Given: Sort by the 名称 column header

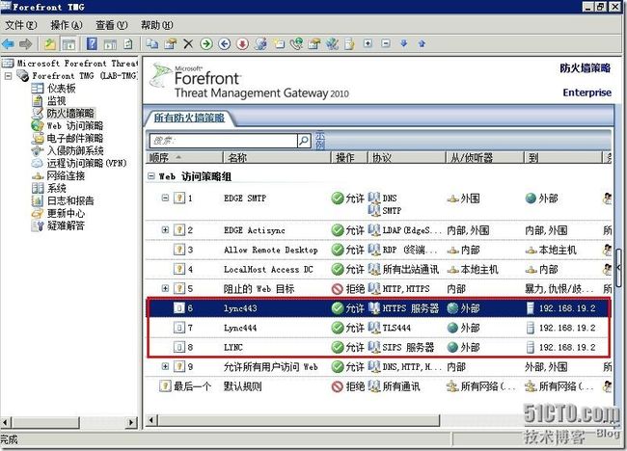Looking at the screenshot, I should (x=276, y=158).
